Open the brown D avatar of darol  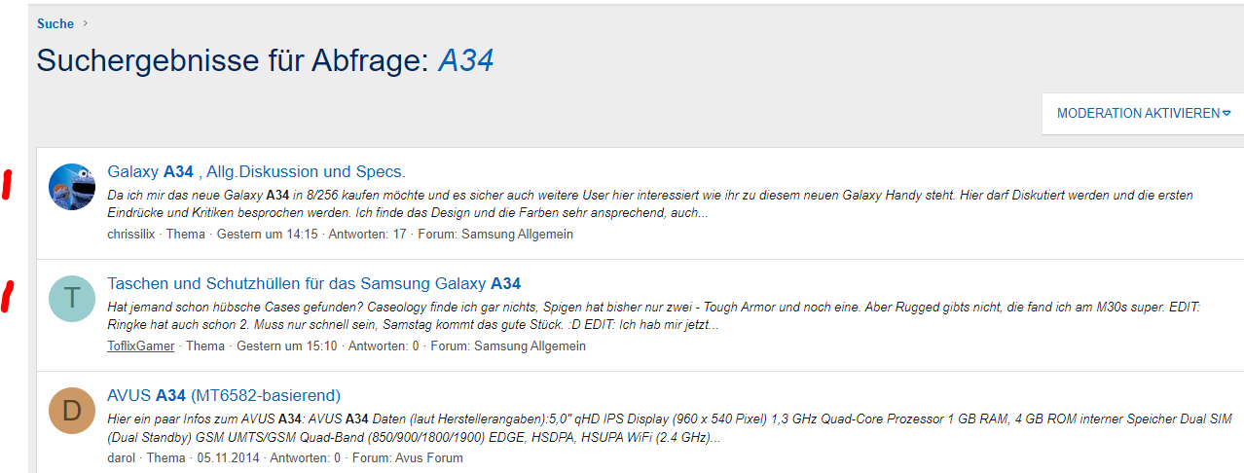click(x=72, y=410)
